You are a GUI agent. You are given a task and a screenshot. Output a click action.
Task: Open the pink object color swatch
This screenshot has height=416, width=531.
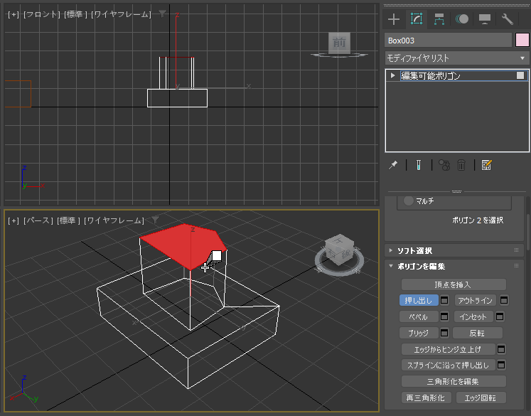click(x=522, y=41)
